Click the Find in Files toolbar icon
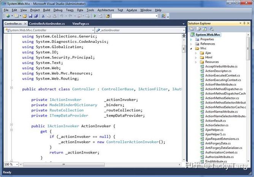 pos(108,16)
